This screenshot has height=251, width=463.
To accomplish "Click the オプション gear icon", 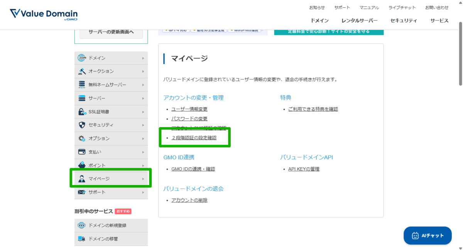I will 81,138.
